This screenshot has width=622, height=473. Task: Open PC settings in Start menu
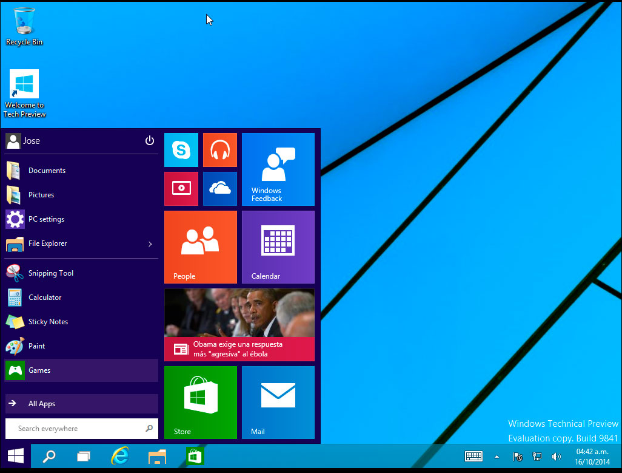[46, 219]
